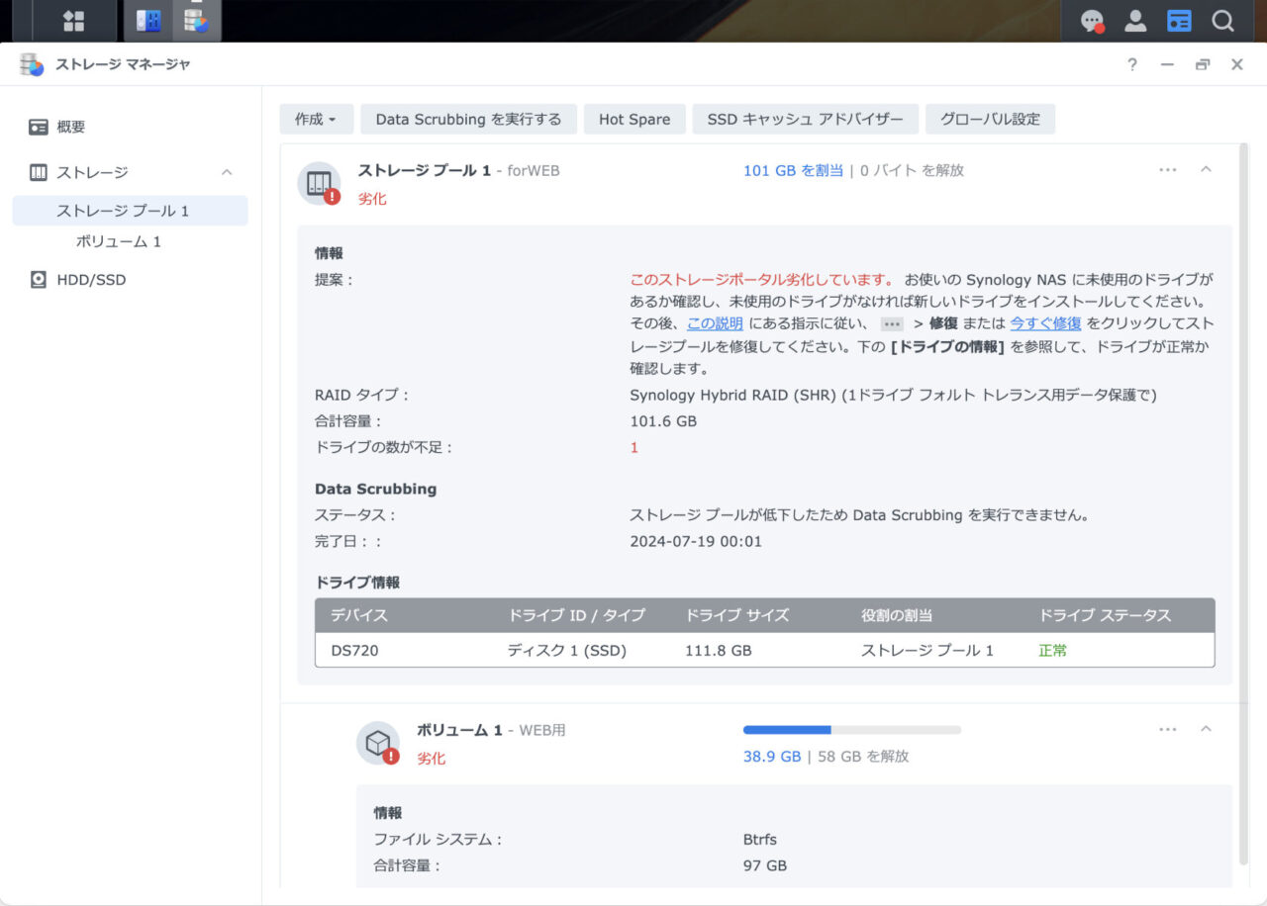Open the user account options icon
Viewport: 1267px width, 906px height.
point(1135,21)
